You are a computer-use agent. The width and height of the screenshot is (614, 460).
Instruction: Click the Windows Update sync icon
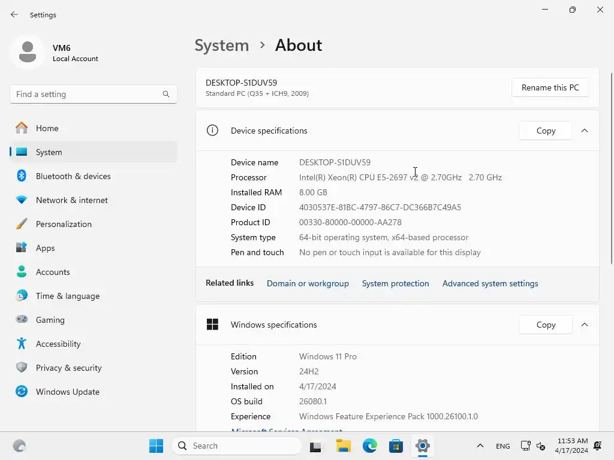(x=22, y=391)
